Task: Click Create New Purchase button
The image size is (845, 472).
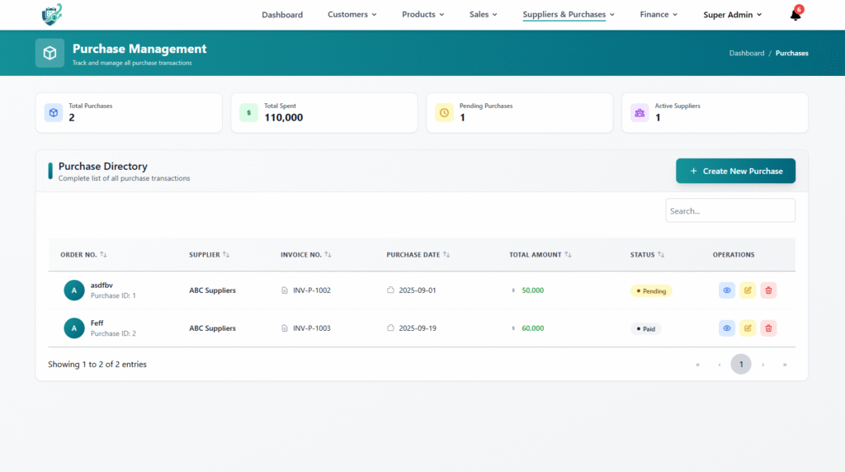Action: pyautogui.click(x=735, y=171)
